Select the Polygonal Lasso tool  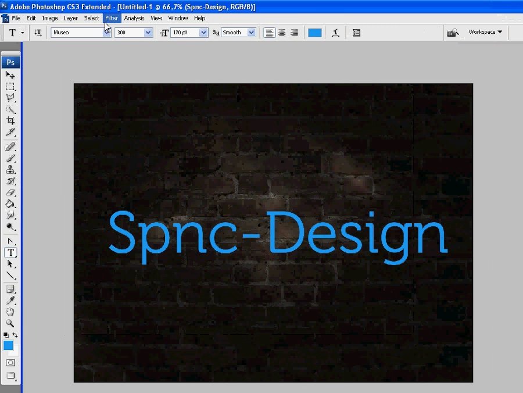tap(10, 98)
